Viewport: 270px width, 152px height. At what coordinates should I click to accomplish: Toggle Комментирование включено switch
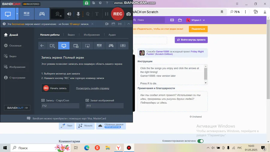200,141
